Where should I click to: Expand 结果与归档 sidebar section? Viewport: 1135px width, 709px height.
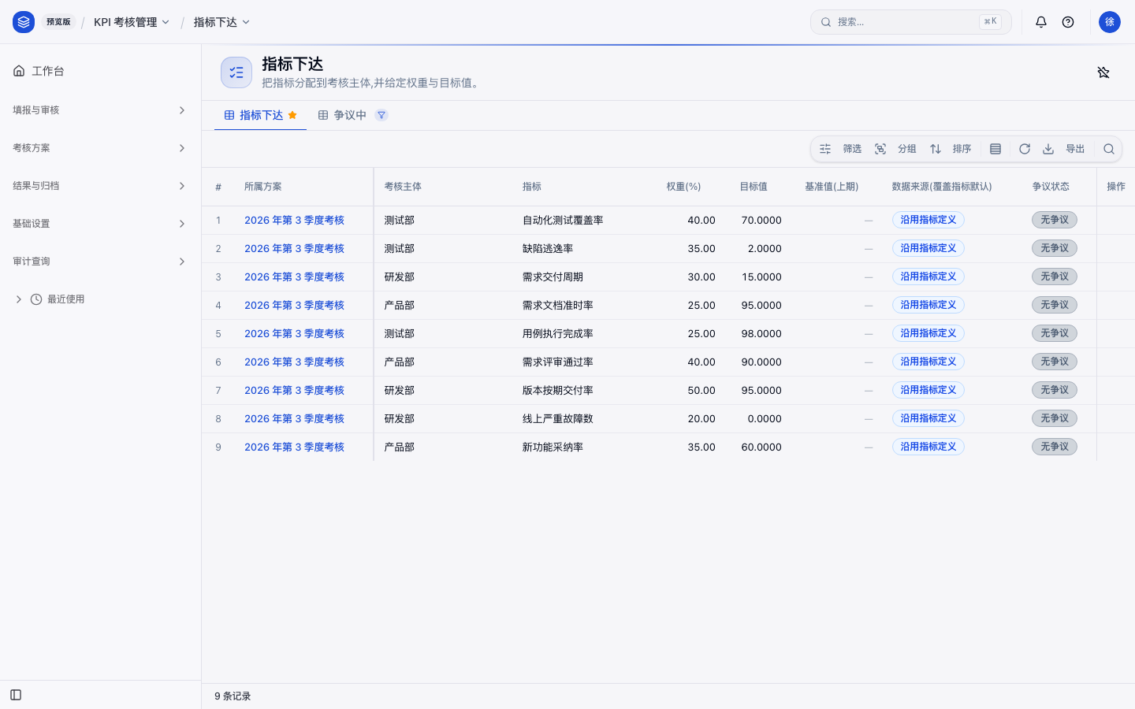(100, 186)
